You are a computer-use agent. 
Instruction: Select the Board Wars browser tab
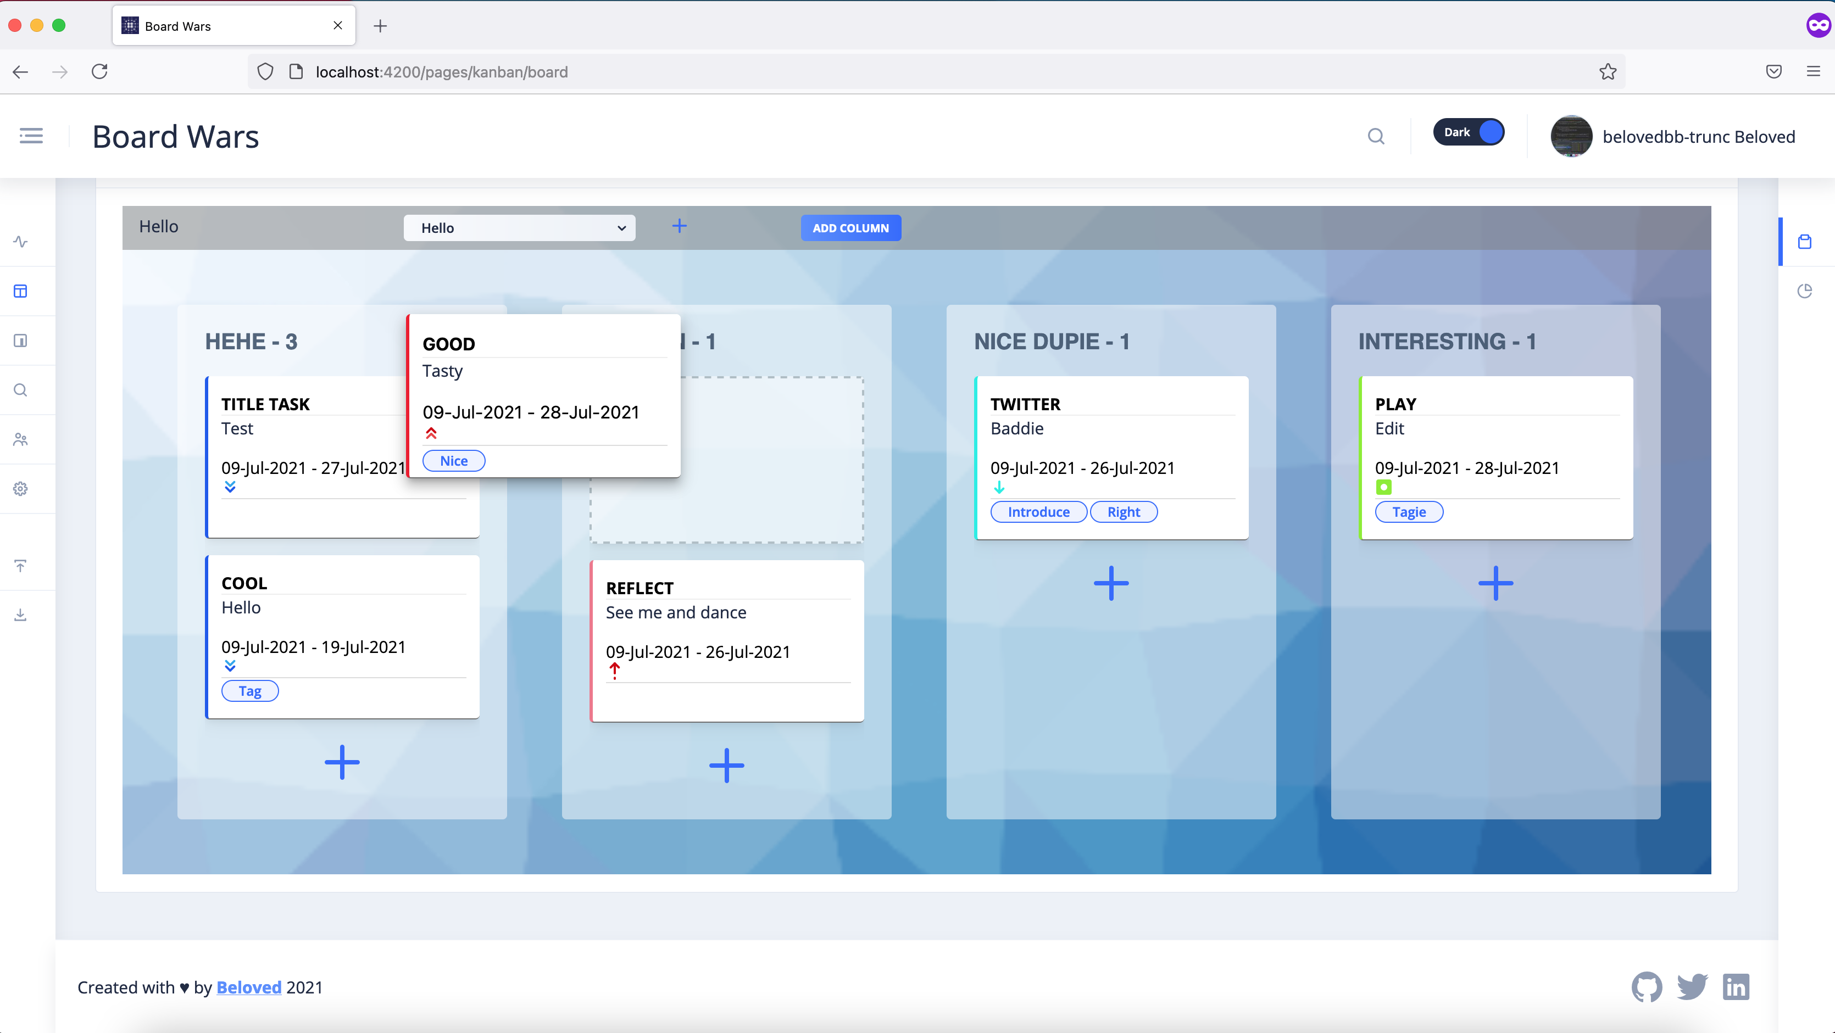click(233, 26)
